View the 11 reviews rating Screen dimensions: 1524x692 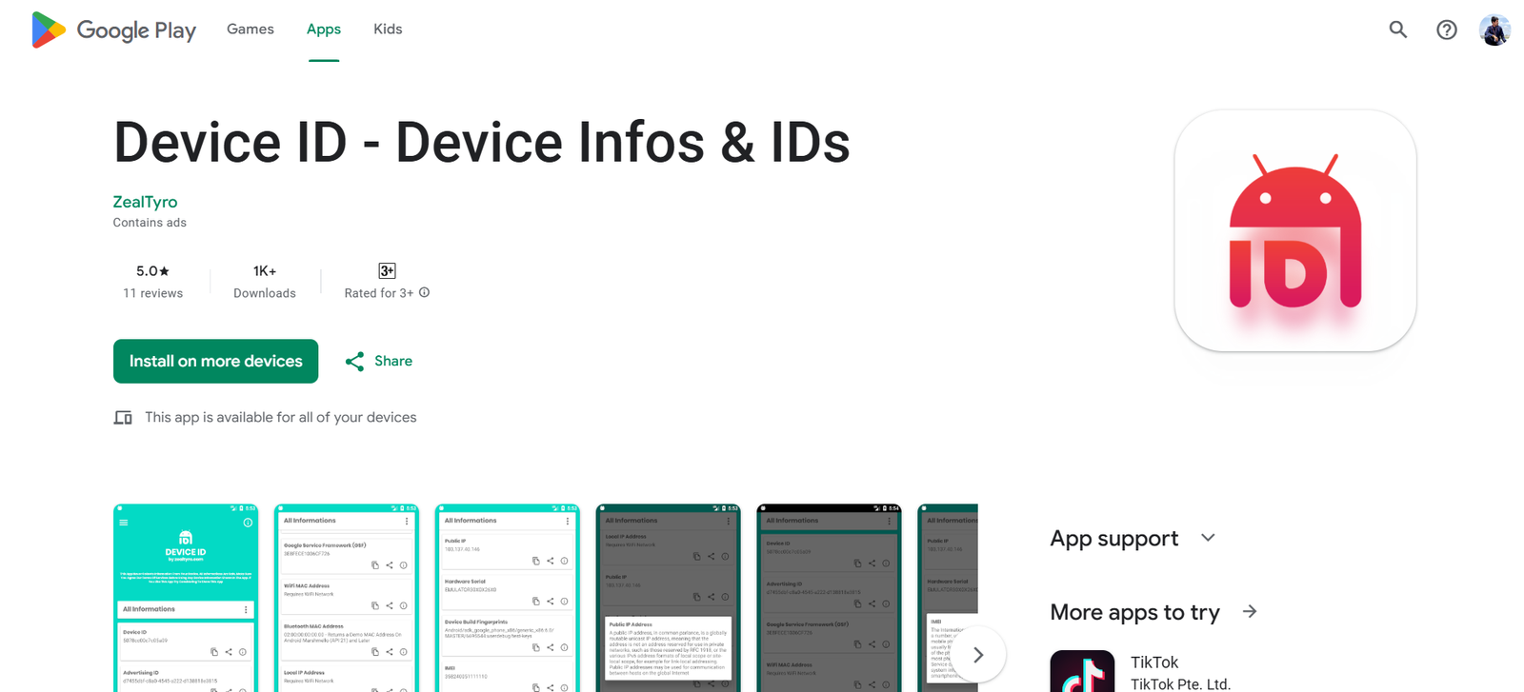point(152,282)
